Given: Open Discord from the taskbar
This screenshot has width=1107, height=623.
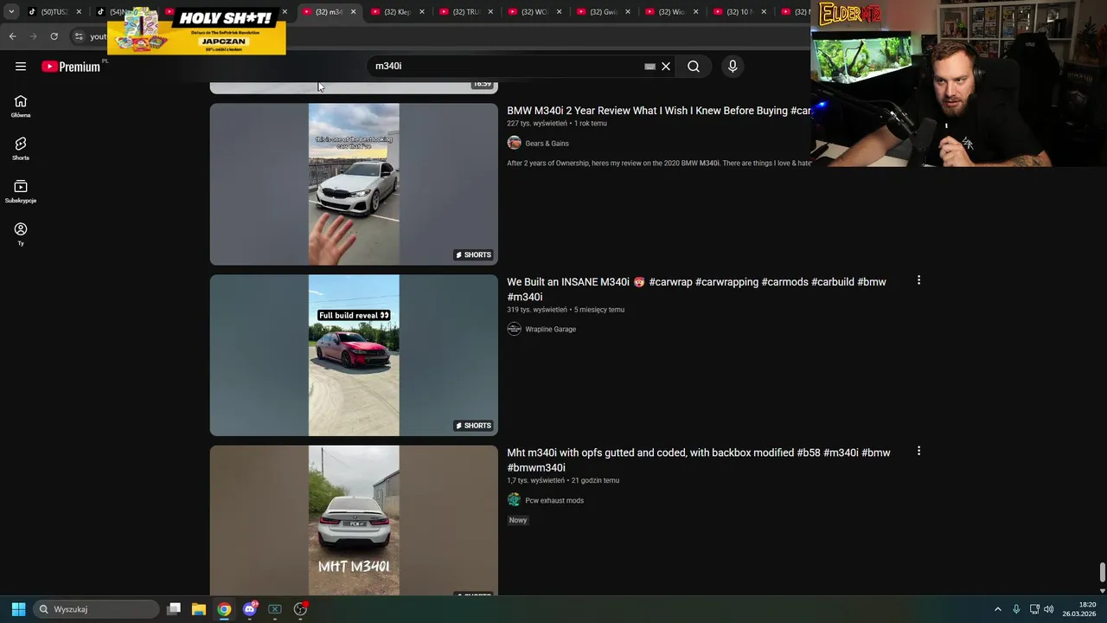Looking at the screenshot, I should pyautogui.click(x=250, y=609).
